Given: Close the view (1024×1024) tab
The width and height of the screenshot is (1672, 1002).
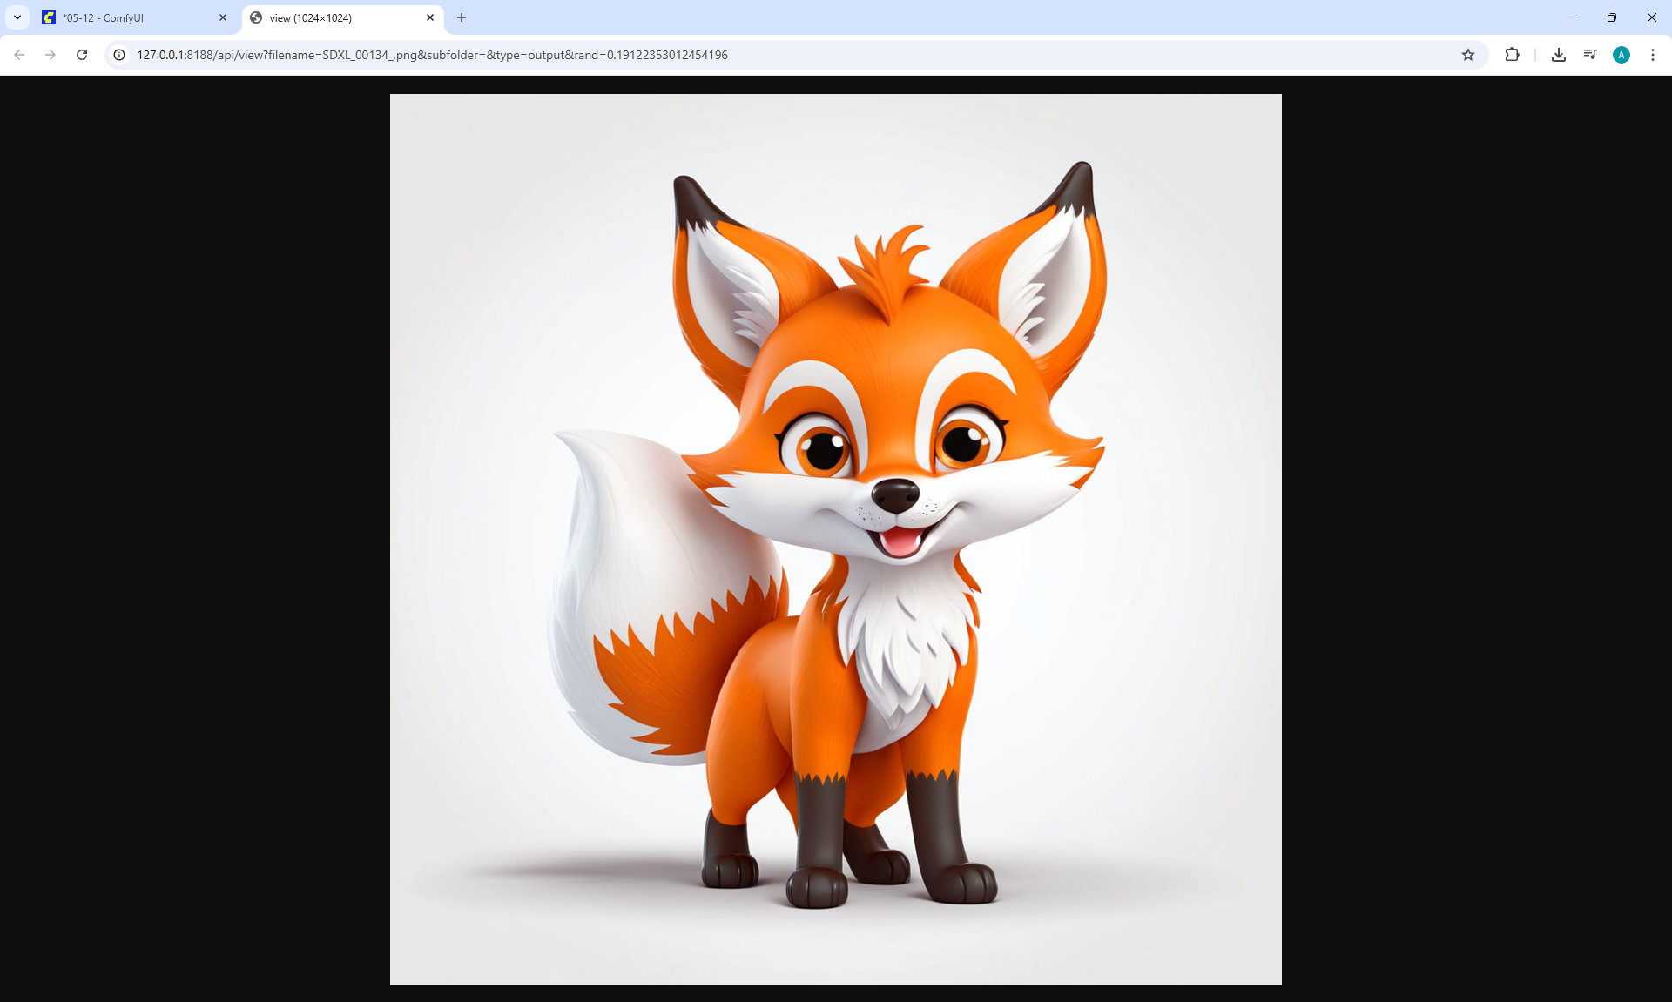Looking at the screenshot, I should (x=430, y=17).
